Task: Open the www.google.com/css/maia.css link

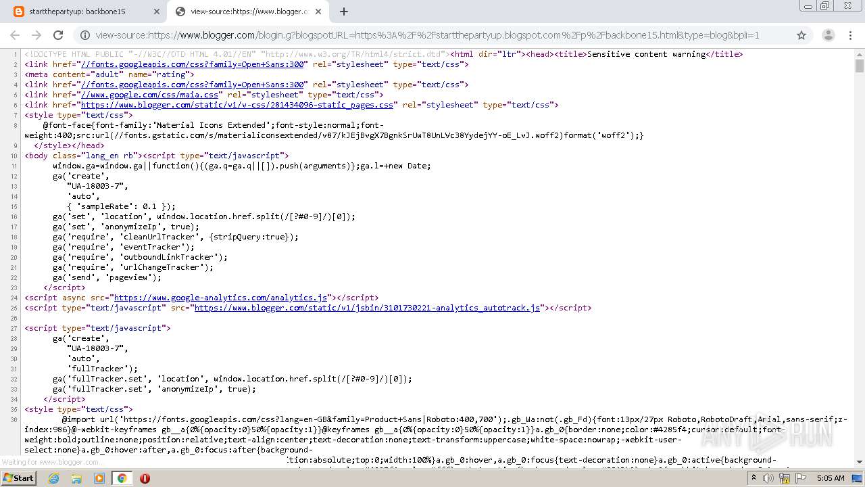Action: tap(149, 95)
